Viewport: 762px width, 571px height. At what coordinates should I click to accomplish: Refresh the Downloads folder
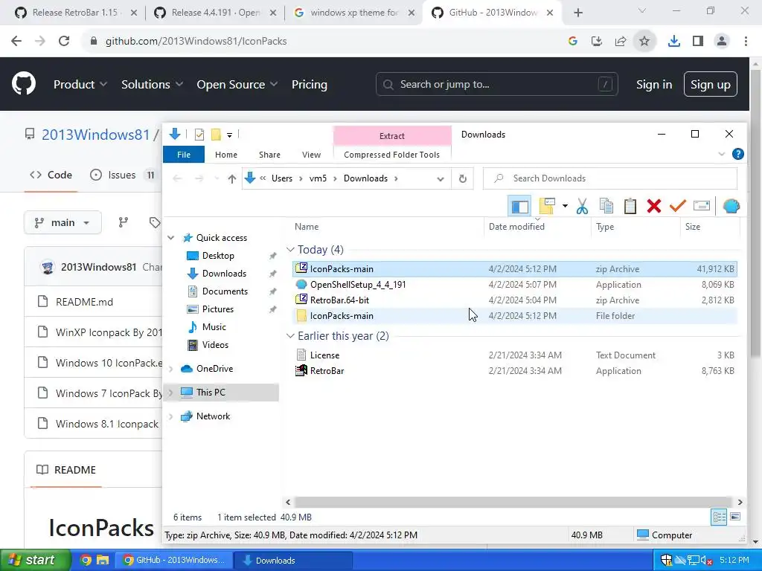(463, 178)
